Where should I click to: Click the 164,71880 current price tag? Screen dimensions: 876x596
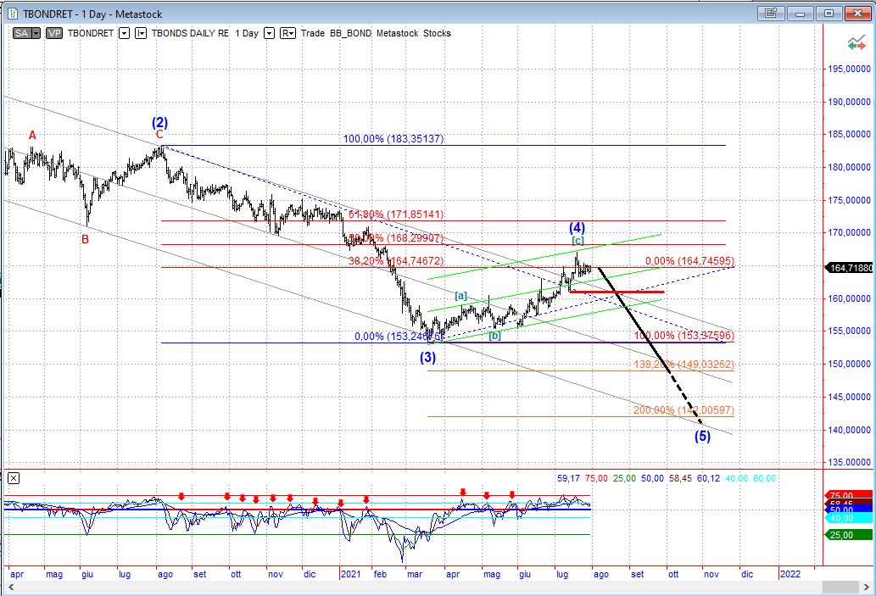click(x=849, y=268)
